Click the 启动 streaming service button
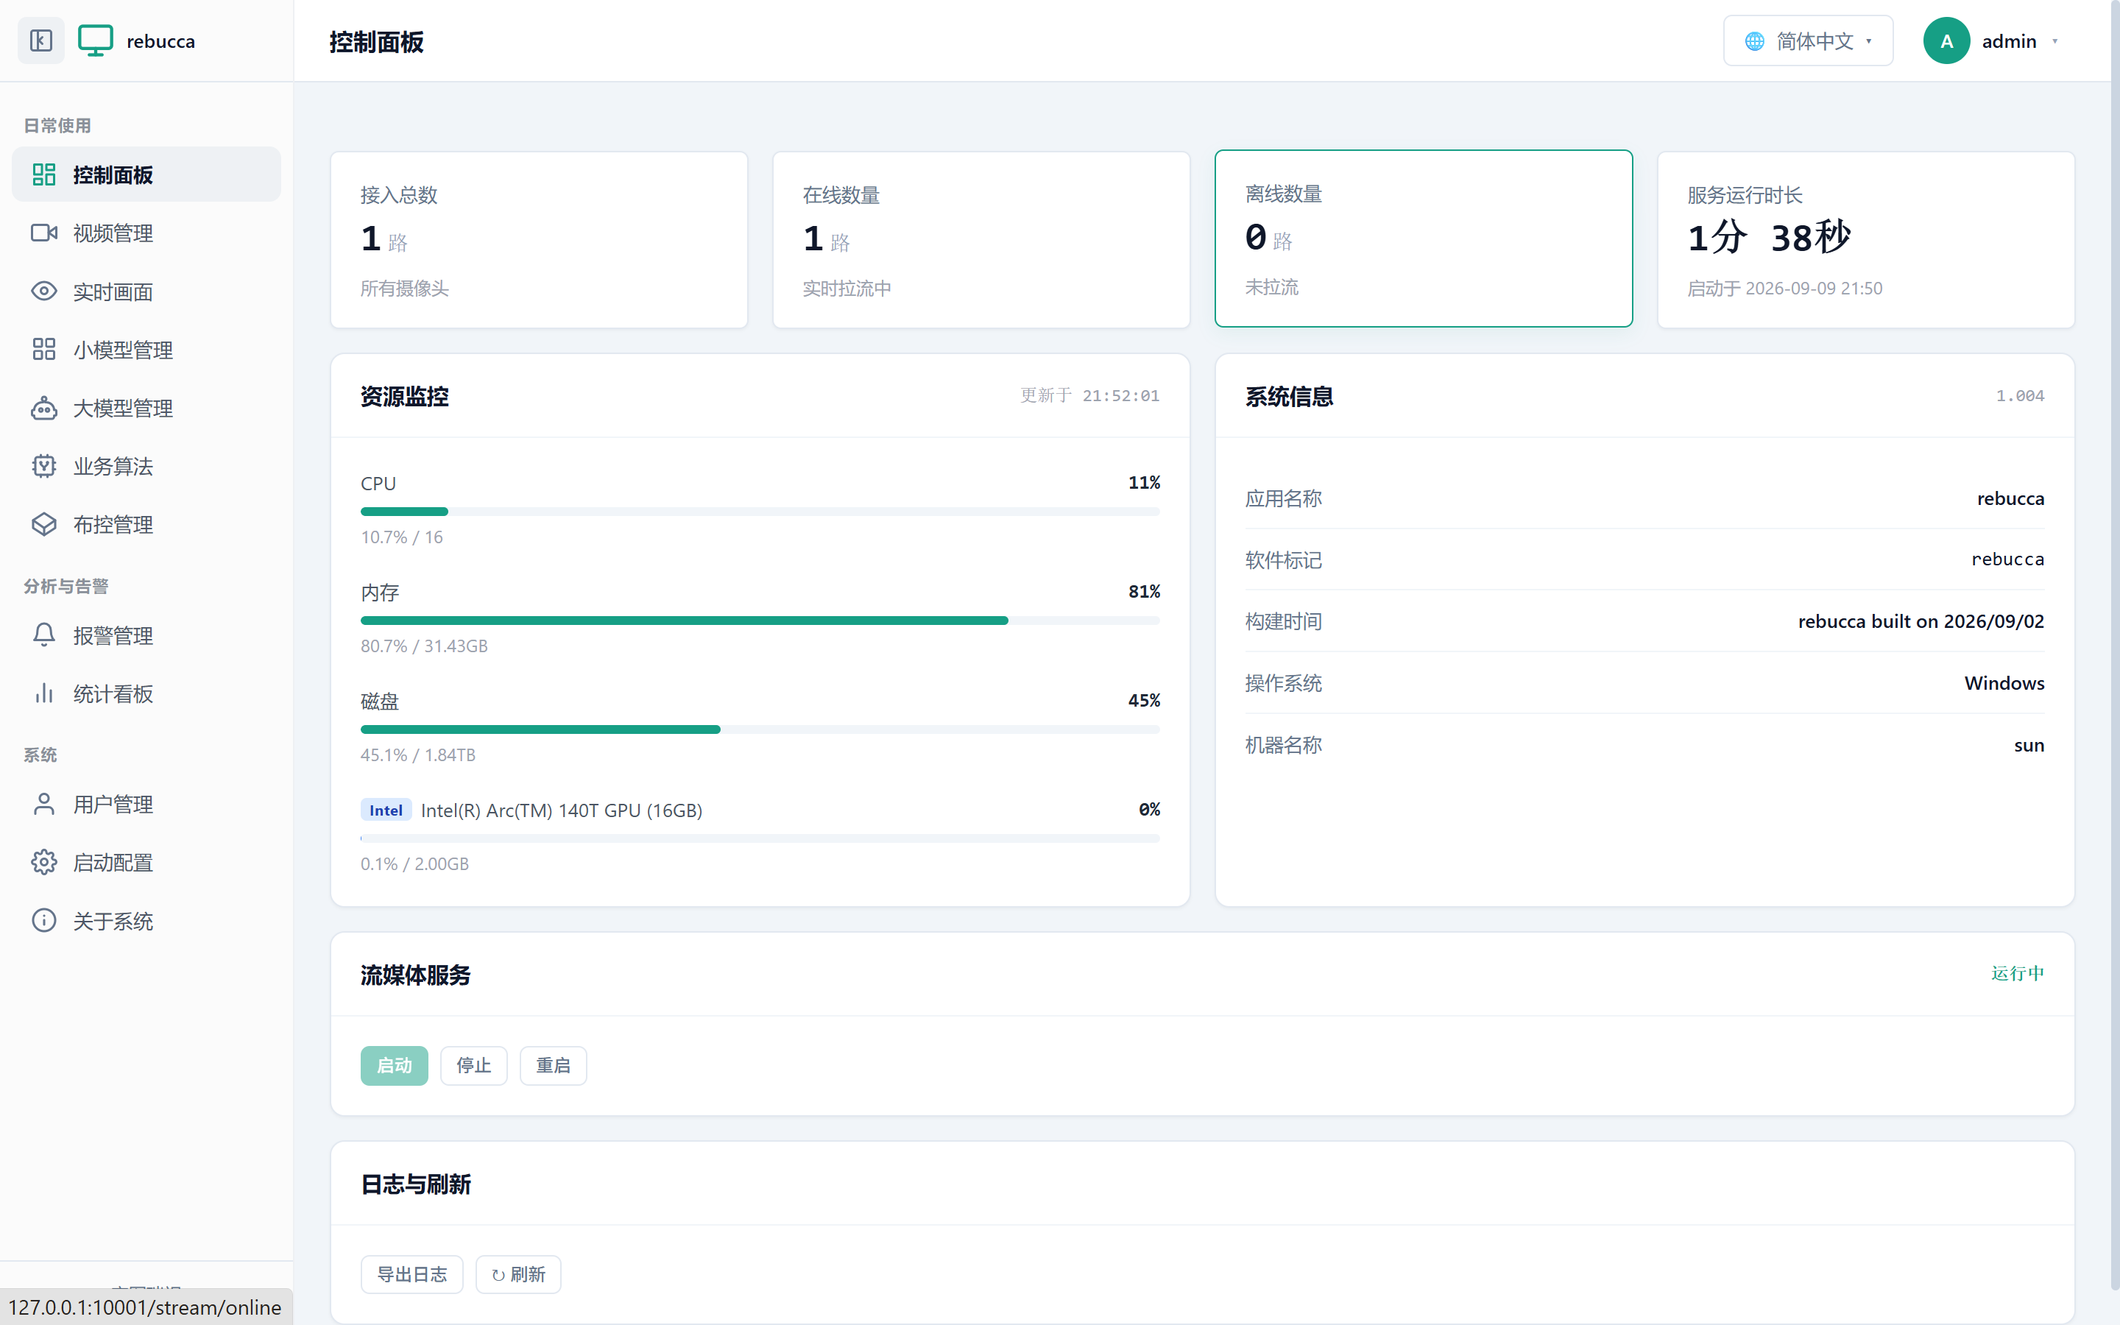Screen dimensions: 2120x1325 (x=395, y=1064)
